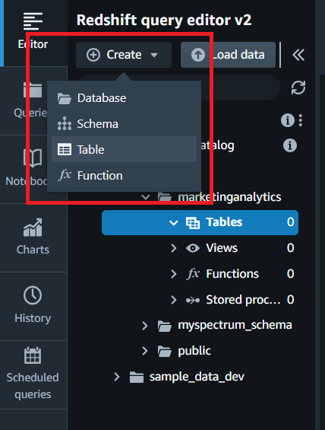
Task: Collapse panel with double-chevron icon
Action: pos(298,55)
